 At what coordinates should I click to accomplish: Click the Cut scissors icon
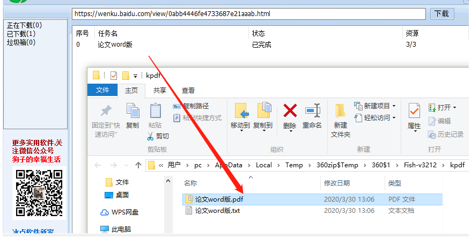click(x=150, y=136)
